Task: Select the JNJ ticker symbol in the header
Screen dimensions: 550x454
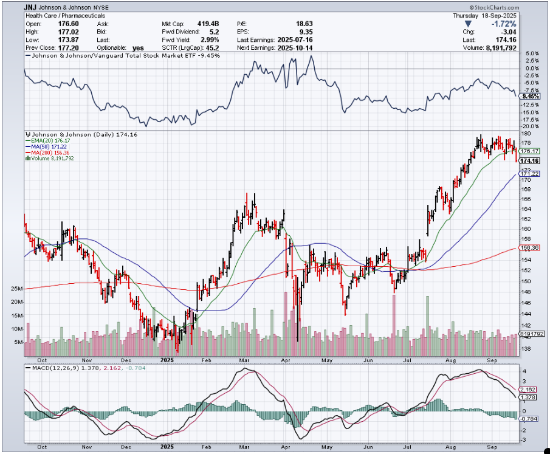Action: pos(30,7)
